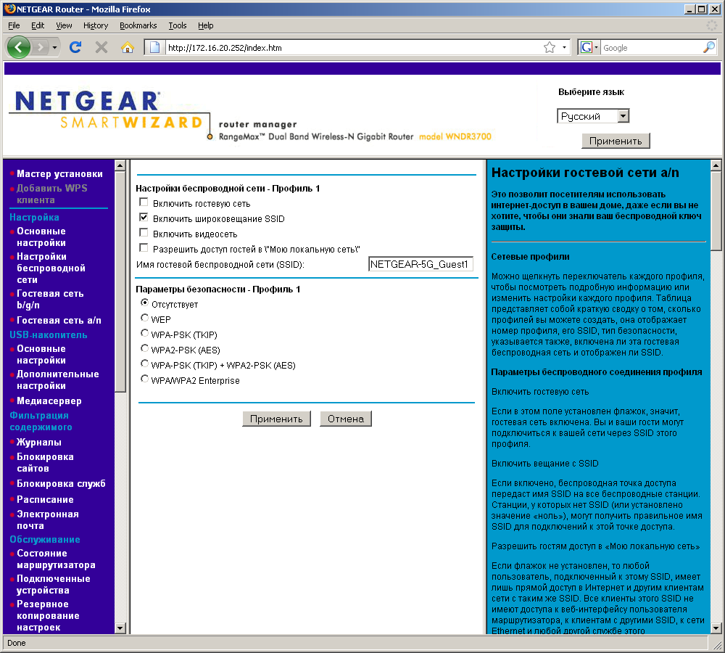725x653 pixels.
Task: Click sidebar menu scroll up arrow
Action: [x=120, y=165]
